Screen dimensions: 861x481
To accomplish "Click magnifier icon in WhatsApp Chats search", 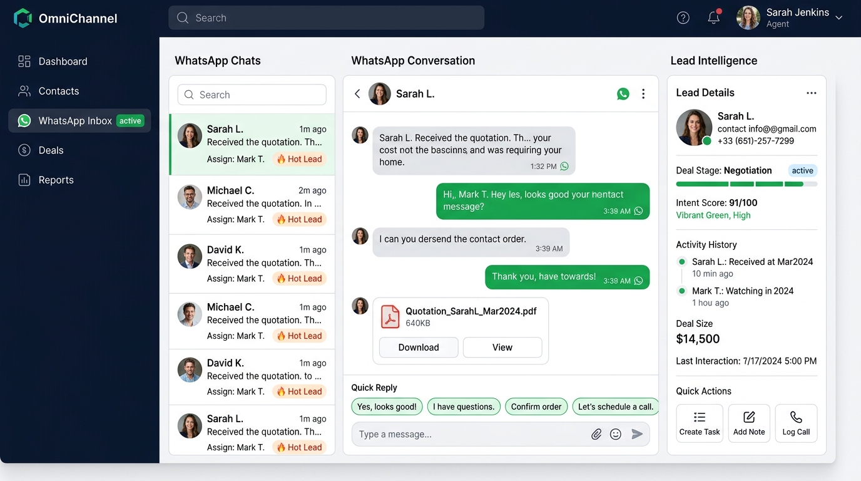I will 189,95.
